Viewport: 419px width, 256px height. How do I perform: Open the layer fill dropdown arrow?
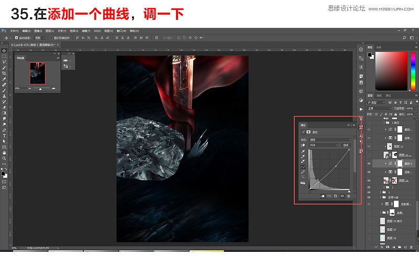click(416, 114)
